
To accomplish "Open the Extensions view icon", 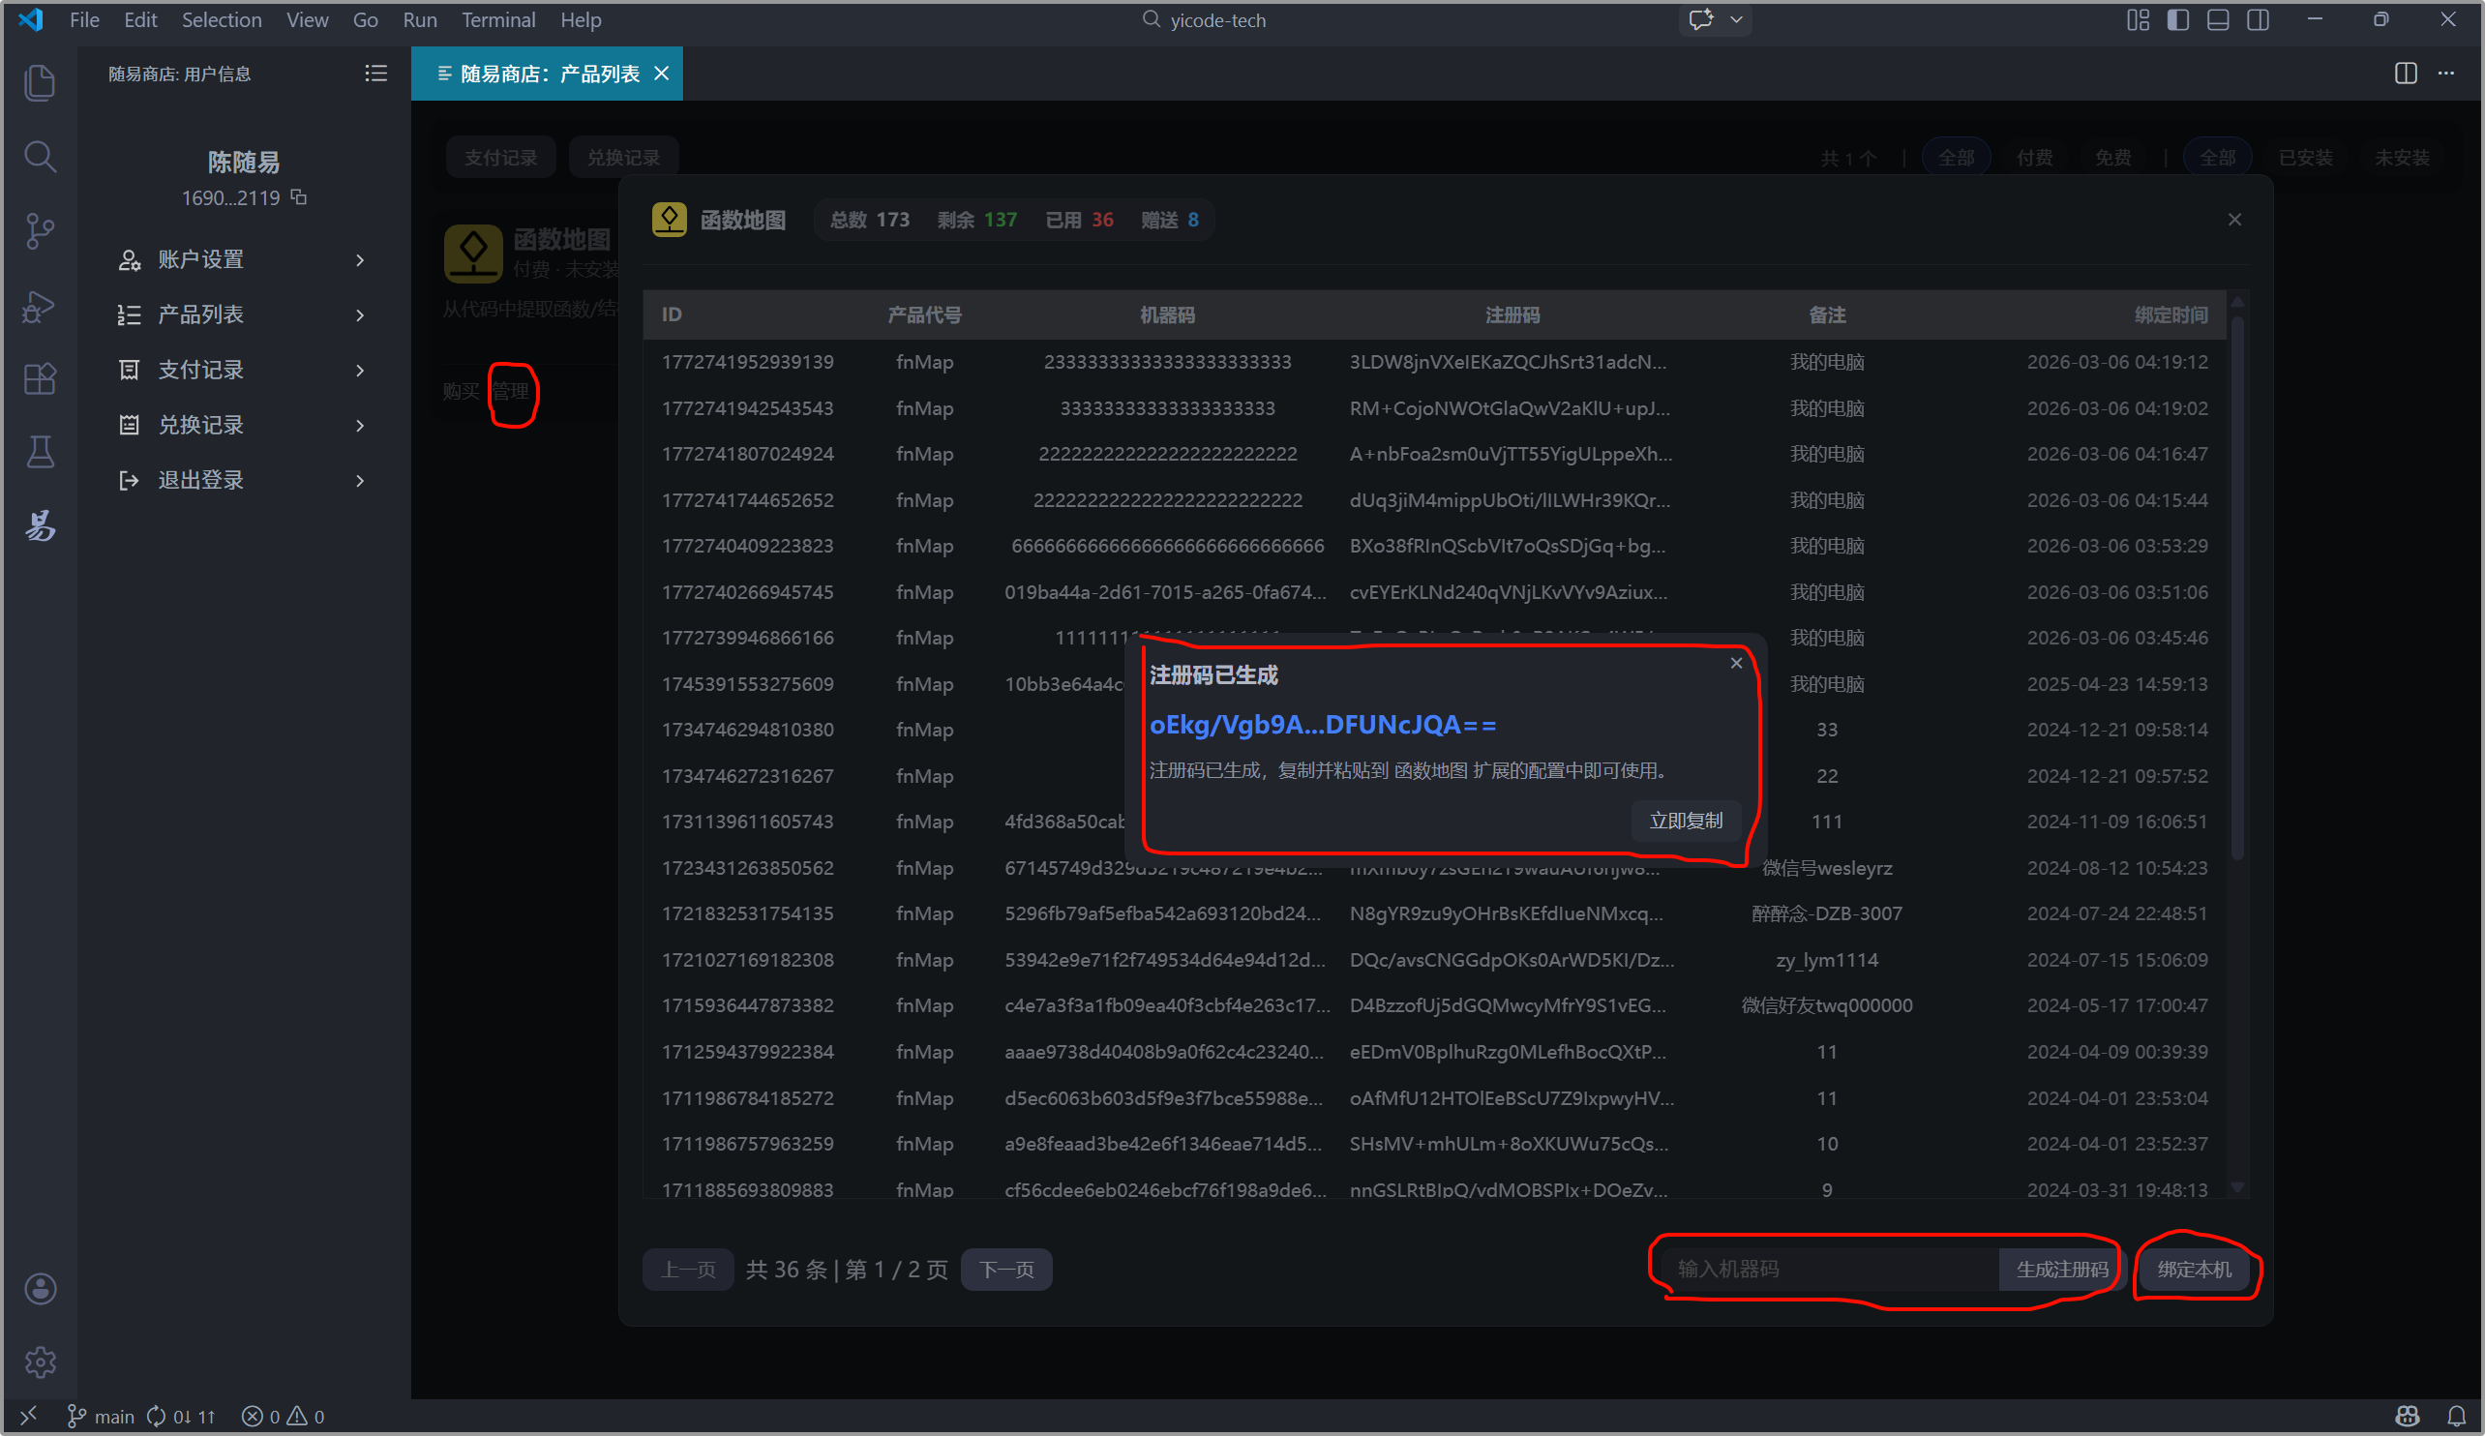I will click(40, 378).
